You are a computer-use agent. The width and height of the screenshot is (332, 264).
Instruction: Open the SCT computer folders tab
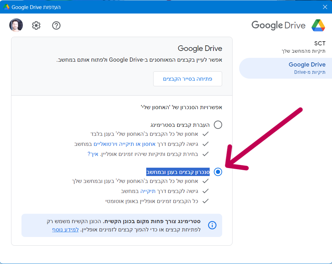[303, 47]
